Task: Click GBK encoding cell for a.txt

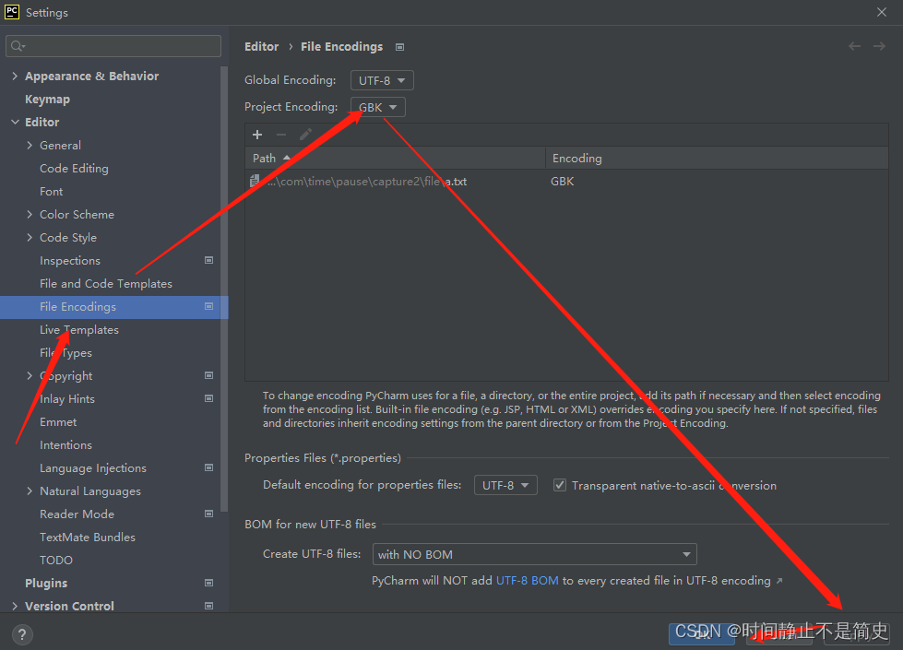Action: coord(562,181)
